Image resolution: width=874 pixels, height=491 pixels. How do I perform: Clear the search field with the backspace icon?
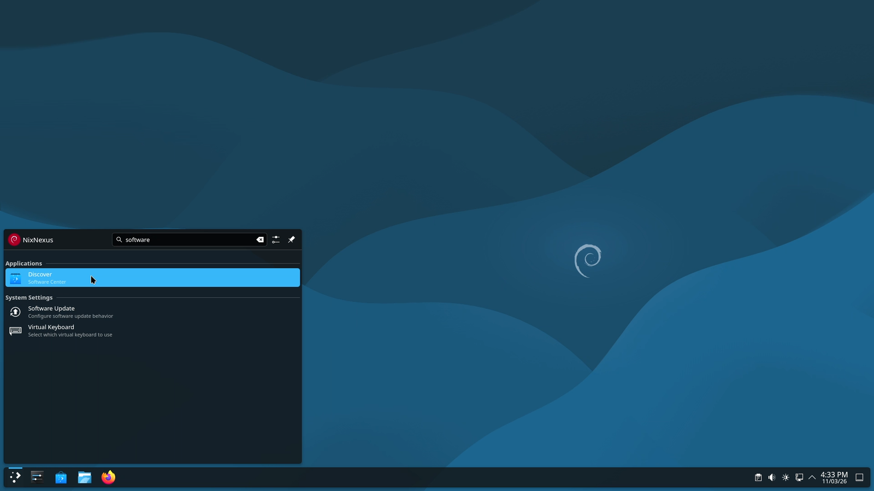[x=260, y=239]
